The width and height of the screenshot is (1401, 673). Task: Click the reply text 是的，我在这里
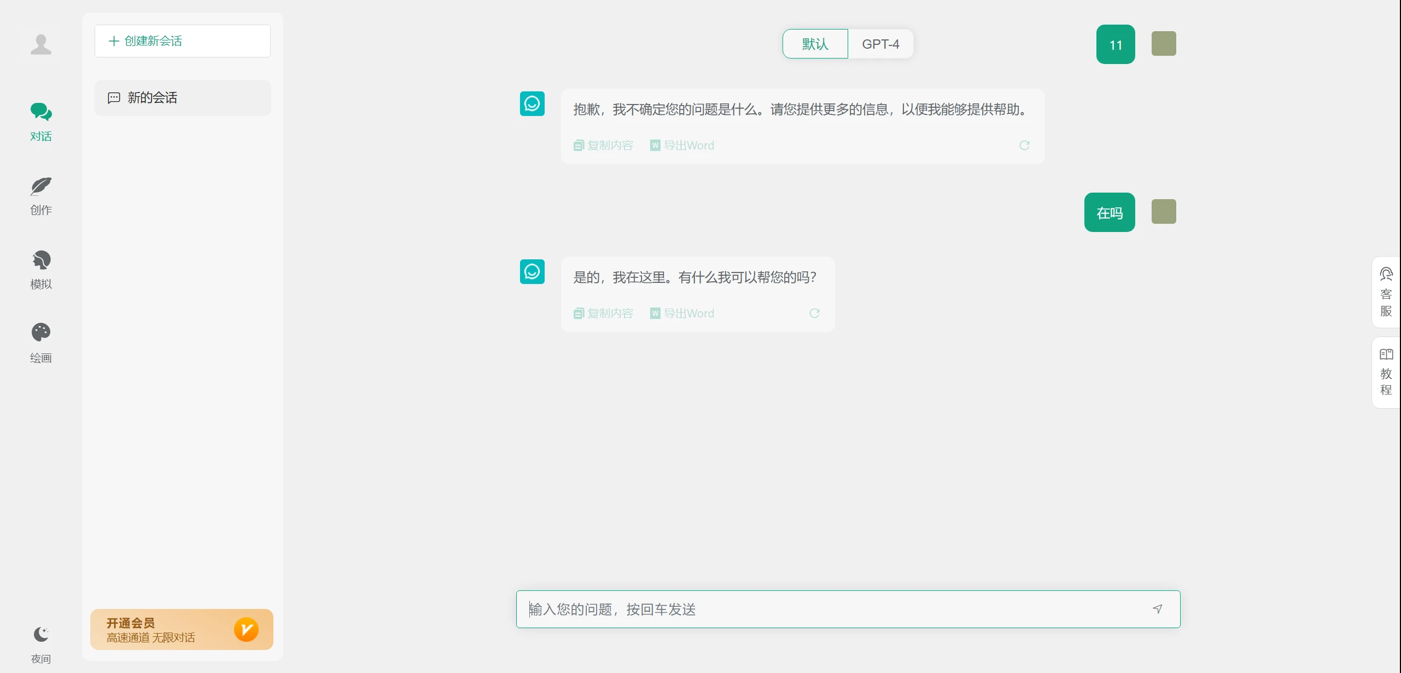tap(694, 277)
